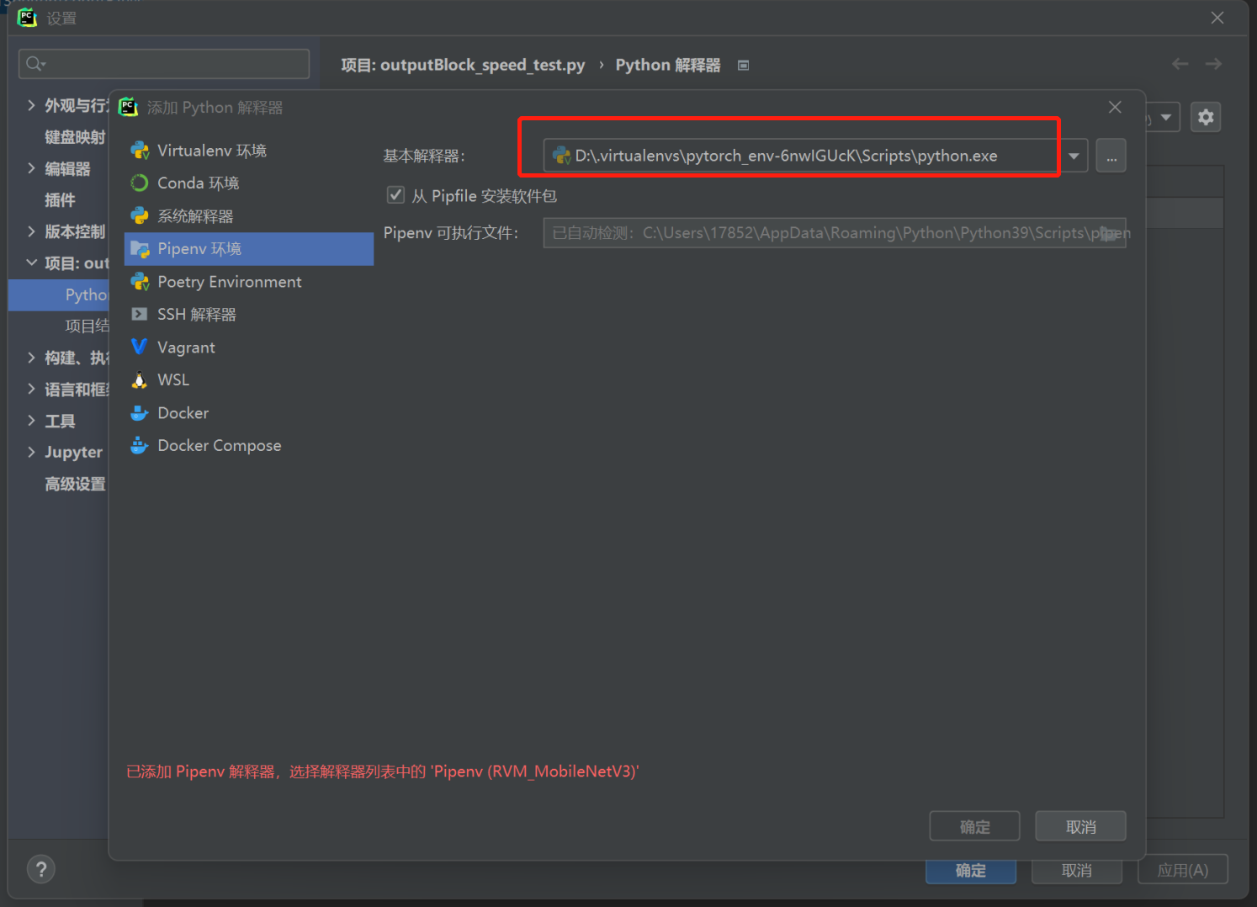This screenshot has width=1257, height=907.
Task: Click 确定 in the add interpreter dialog
Action: tap(974, 826)
